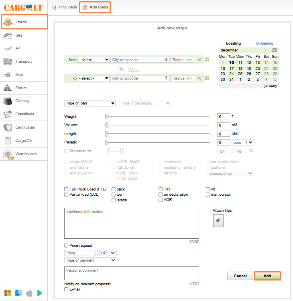Viewport: 293px width, 301px height.
Task: Enable Full Truck Load (FTL) checkbox
Action: point(66,189)
